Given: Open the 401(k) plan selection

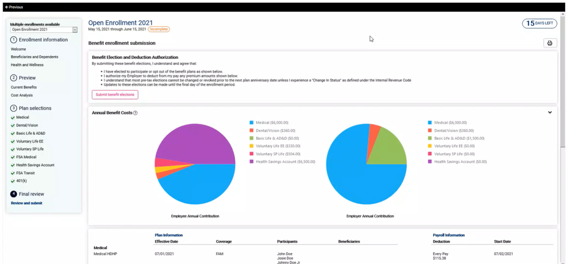Looking at the screenshot, I should (x=22, y=181).
